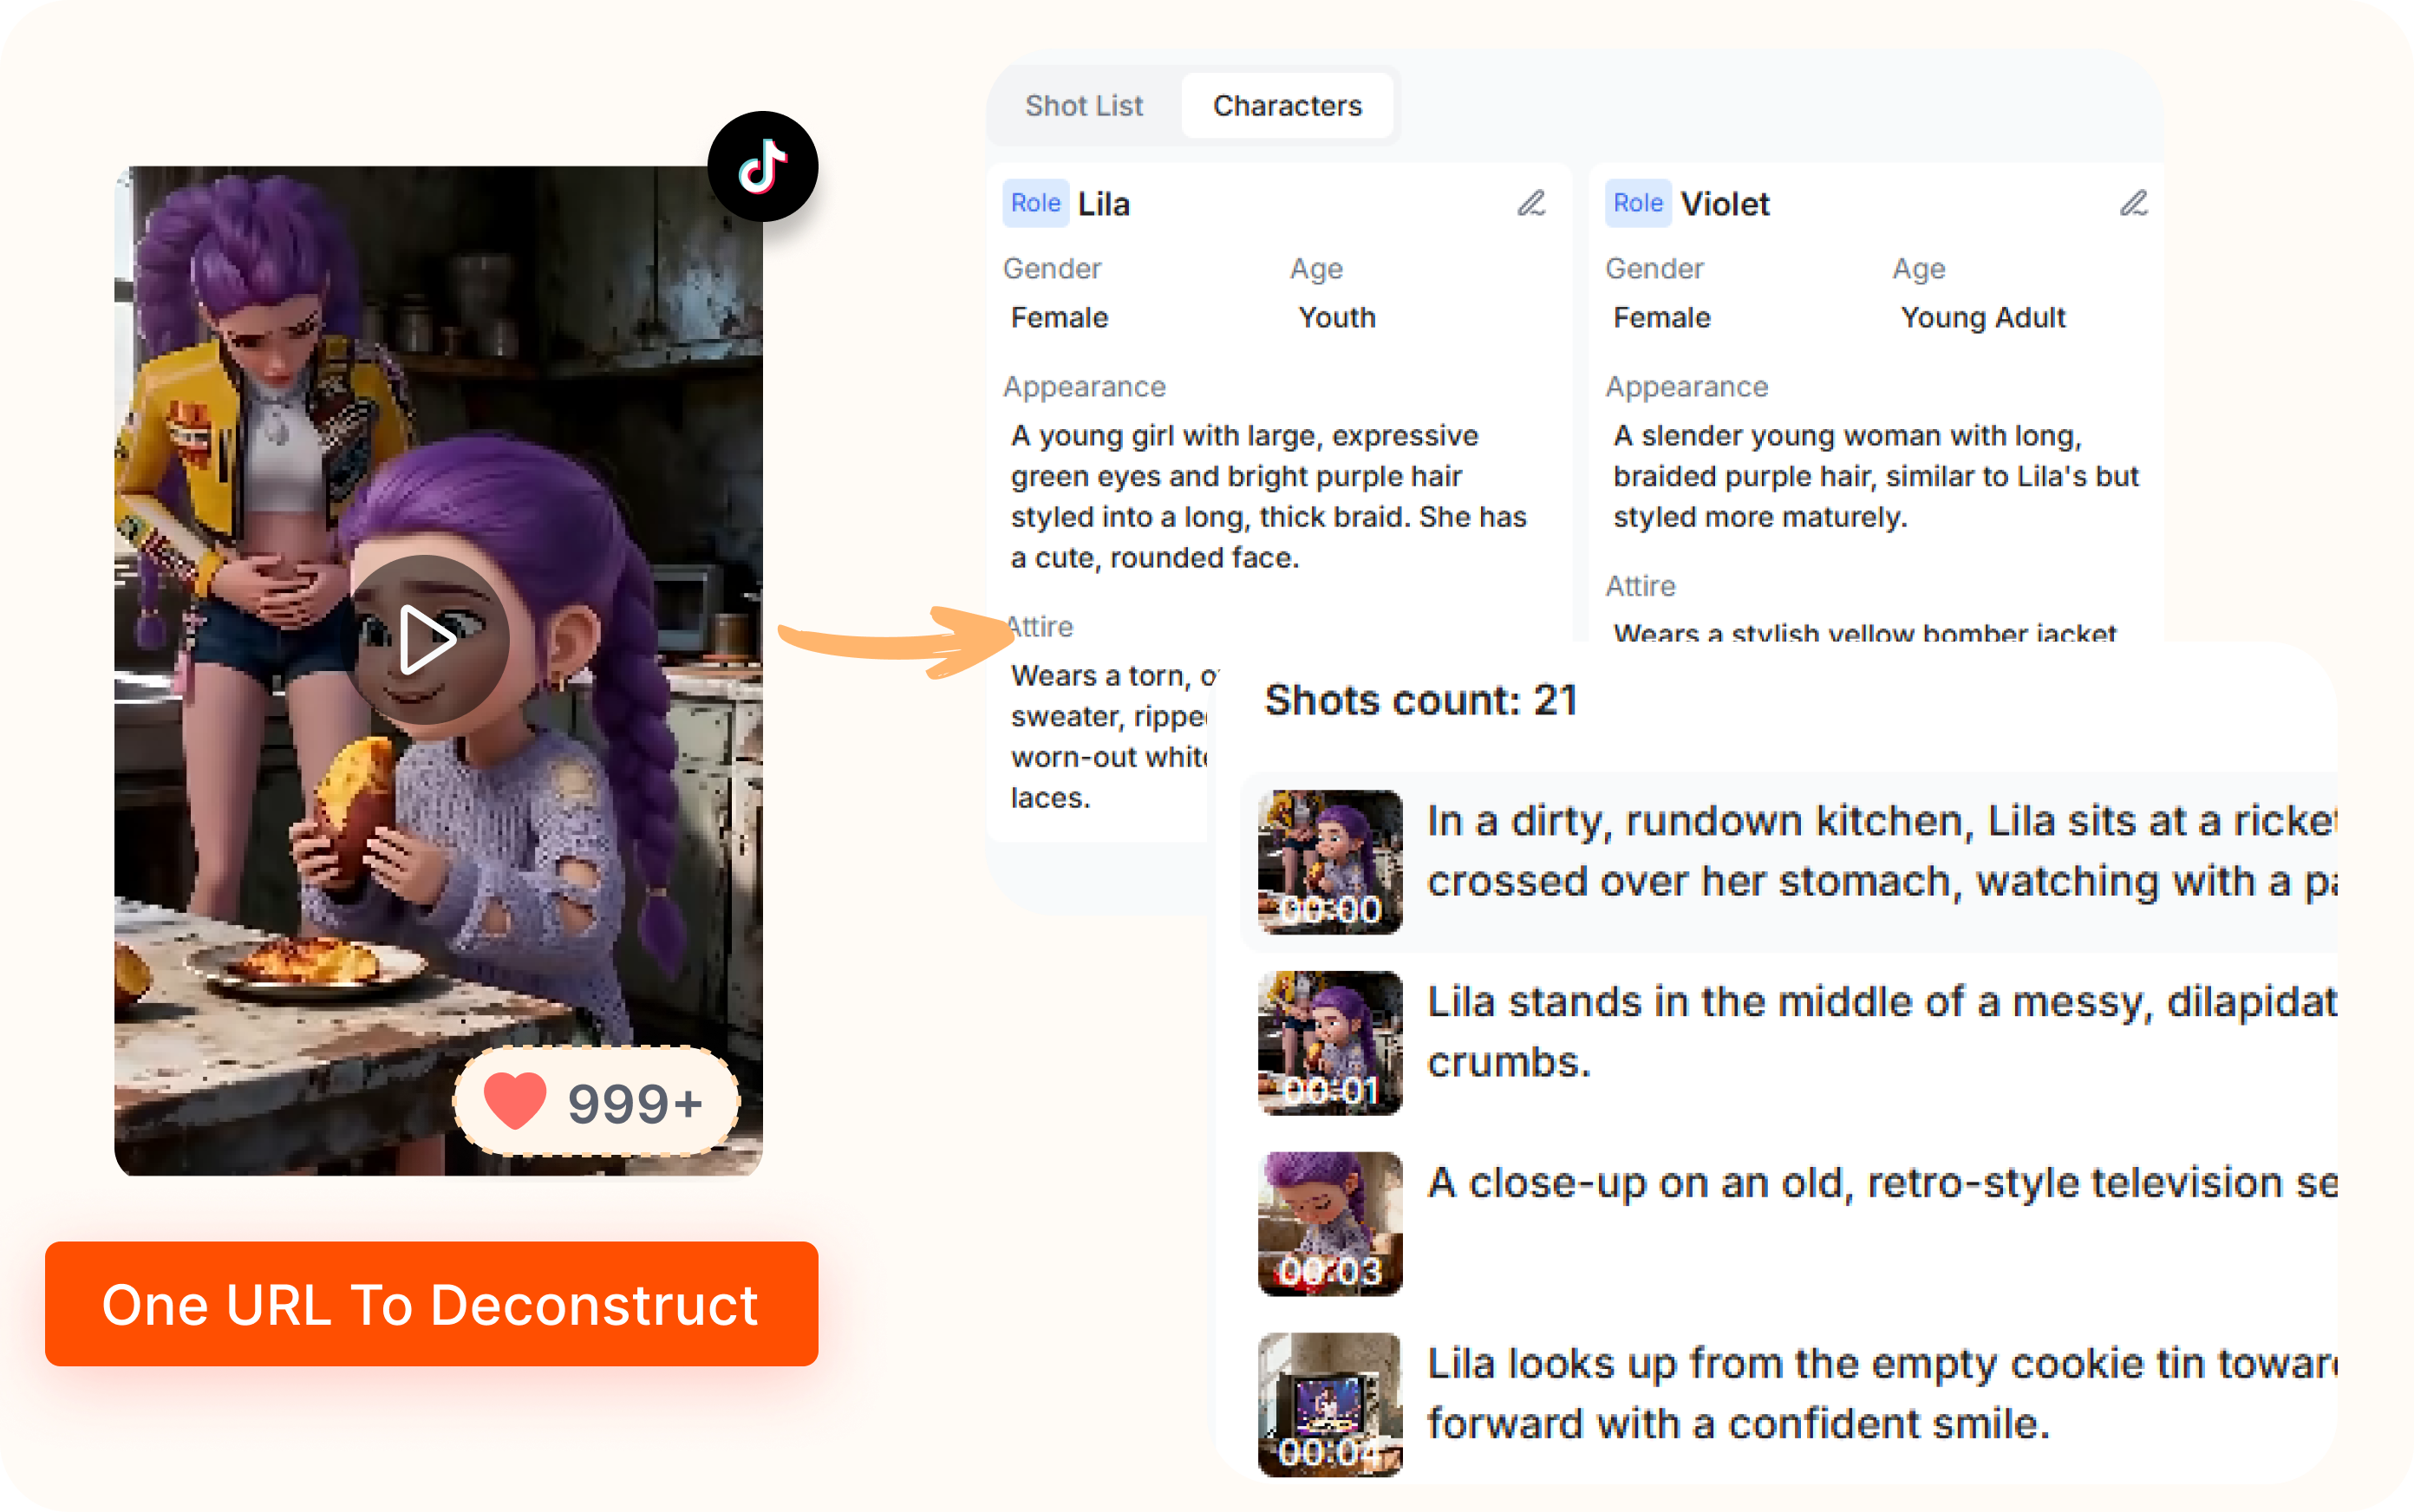2414x1512 pixels.
Task: Click the 999+ like count badge
Action: click(x=596, y=1101)
